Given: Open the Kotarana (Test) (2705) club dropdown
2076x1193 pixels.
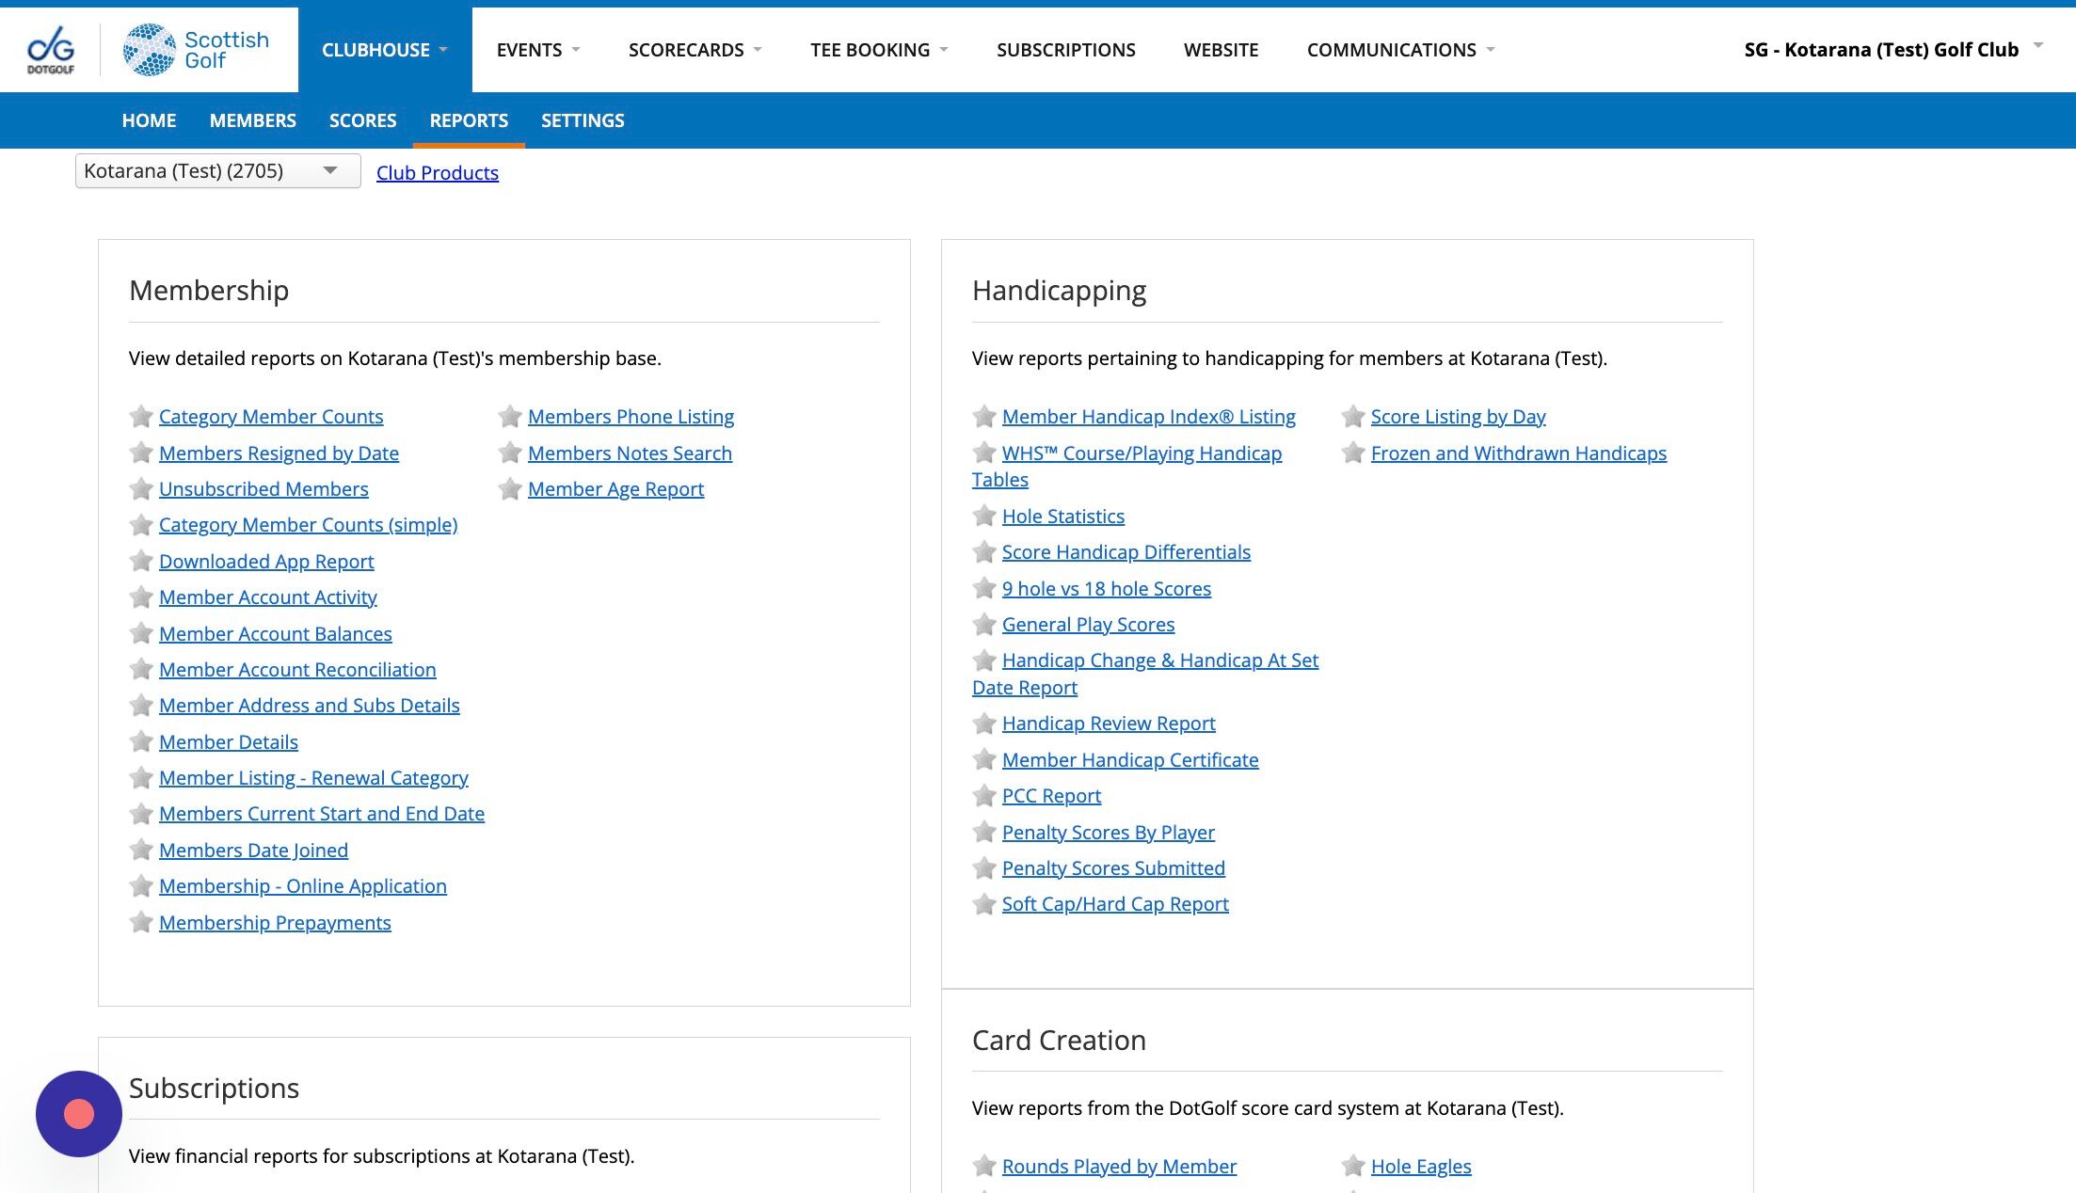Looking at the screenshot, I should coord(217,171).
